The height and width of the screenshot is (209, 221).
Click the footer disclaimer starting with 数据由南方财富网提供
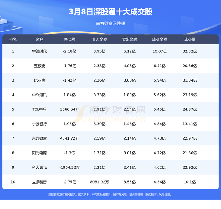point(110,195)
